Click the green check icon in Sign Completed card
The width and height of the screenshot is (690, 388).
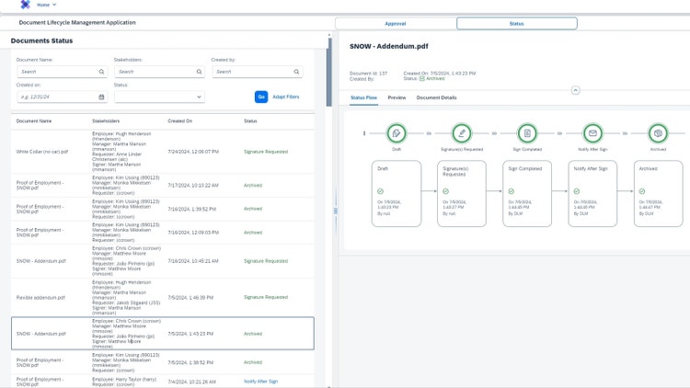coord(512,191)
